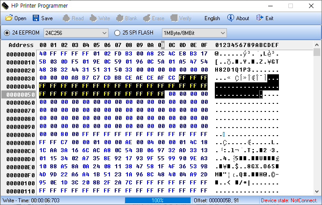322x205 pixels.
Task: Open the 1MByte/8MBit flash size dropdown
Action: point(194,33)
